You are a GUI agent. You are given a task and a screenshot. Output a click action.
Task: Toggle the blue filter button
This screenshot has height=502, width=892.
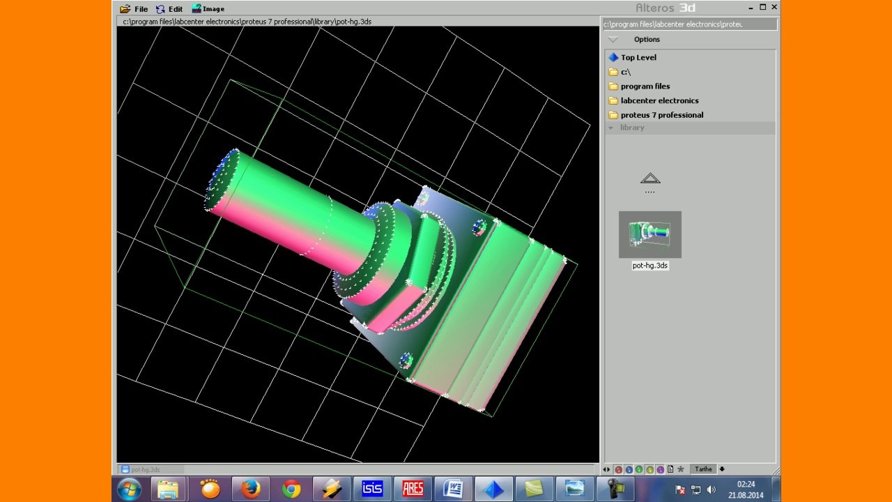(629, 469)
